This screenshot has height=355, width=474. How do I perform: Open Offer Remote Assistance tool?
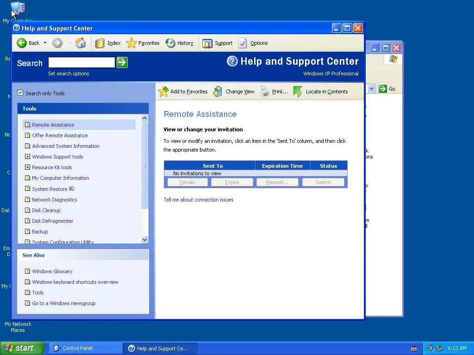point(60,135)
